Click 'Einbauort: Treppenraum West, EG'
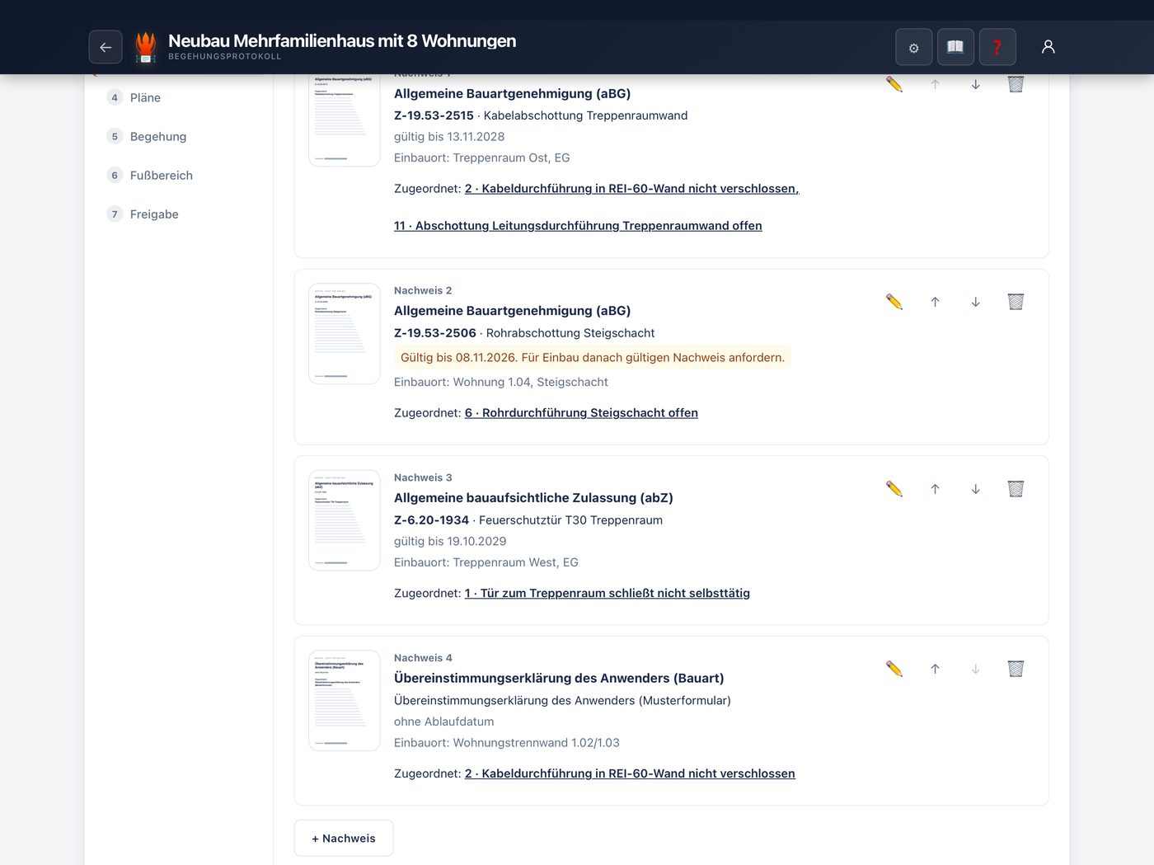 486,562
